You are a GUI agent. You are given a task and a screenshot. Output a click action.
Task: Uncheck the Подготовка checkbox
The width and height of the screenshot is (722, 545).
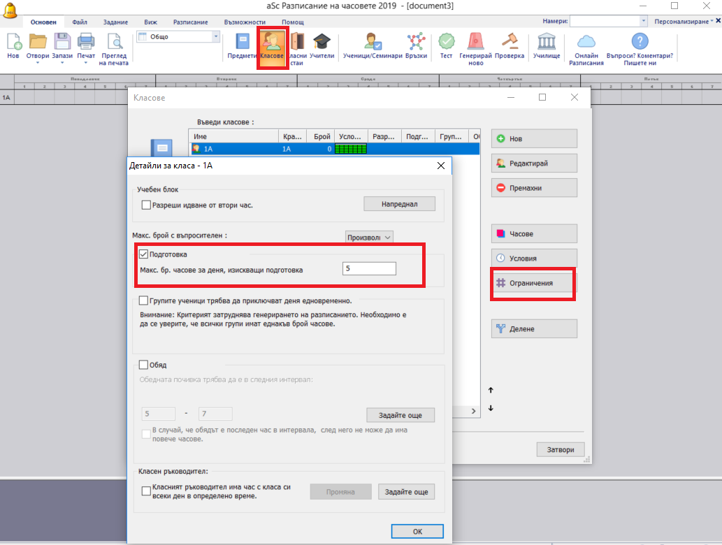(x=145, y=254)
